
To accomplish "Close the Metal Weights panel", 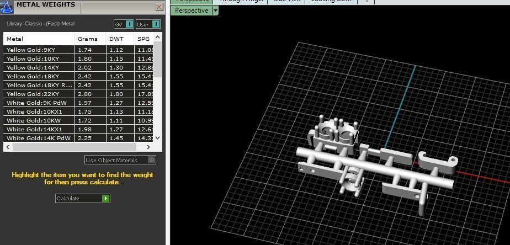I will tap(160, 7).
